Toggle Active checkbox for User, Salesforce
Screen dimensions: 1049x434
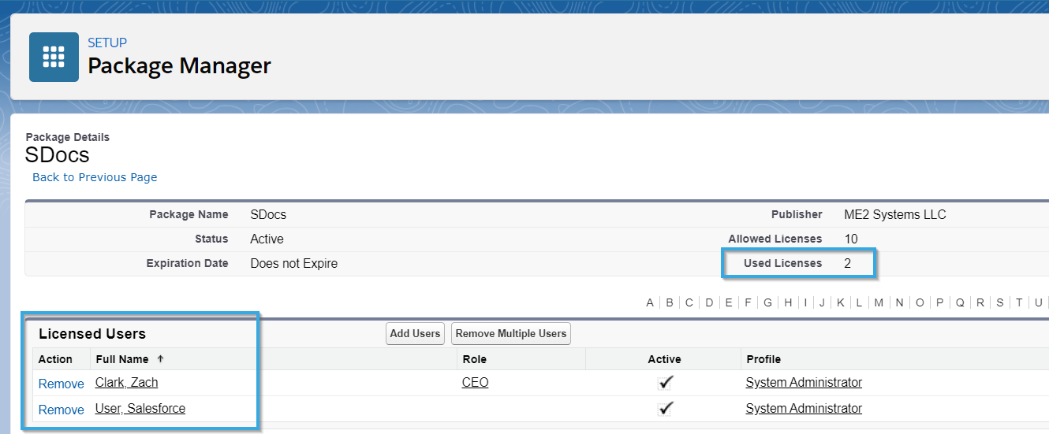coord(665,409)
